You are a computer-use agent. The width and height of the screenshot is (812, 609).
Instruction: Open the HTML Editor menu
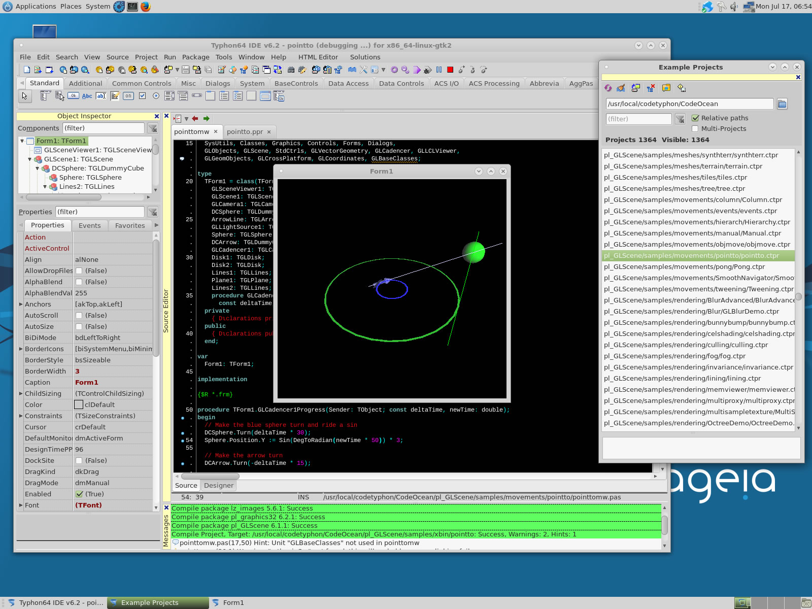tap(318, 57)
